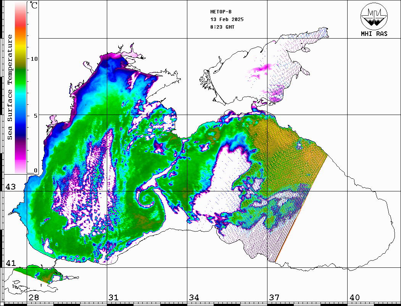Click the °C unit label
The width and height of the screenshot is (401, 306).
[x=34, y=5]
